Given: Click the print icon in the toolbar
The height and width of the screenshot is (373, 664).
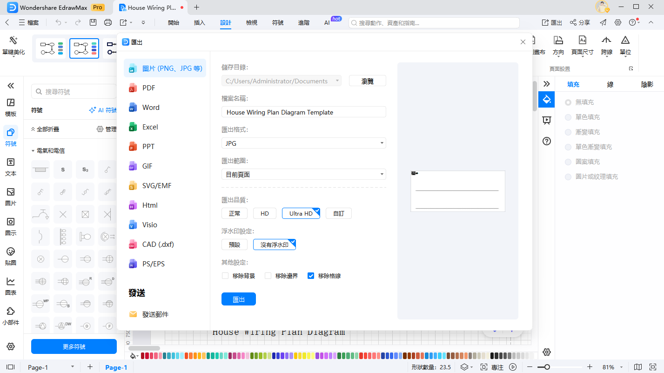Looking at the screenshot, I should coord(108,22).
